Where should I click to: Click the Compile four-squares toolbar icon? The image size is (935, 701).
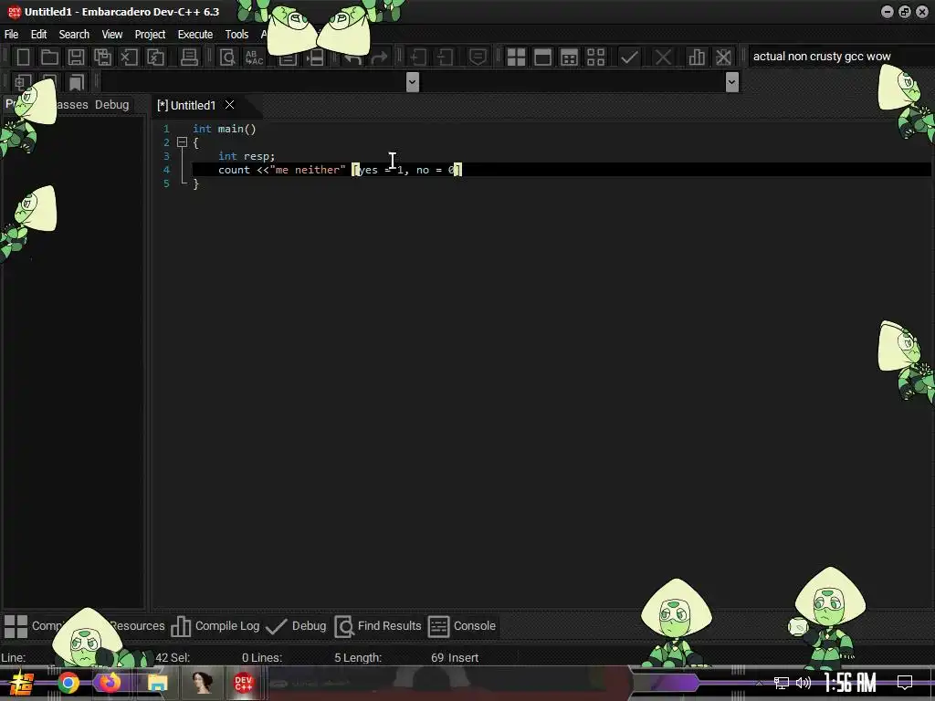click(516, 58)
